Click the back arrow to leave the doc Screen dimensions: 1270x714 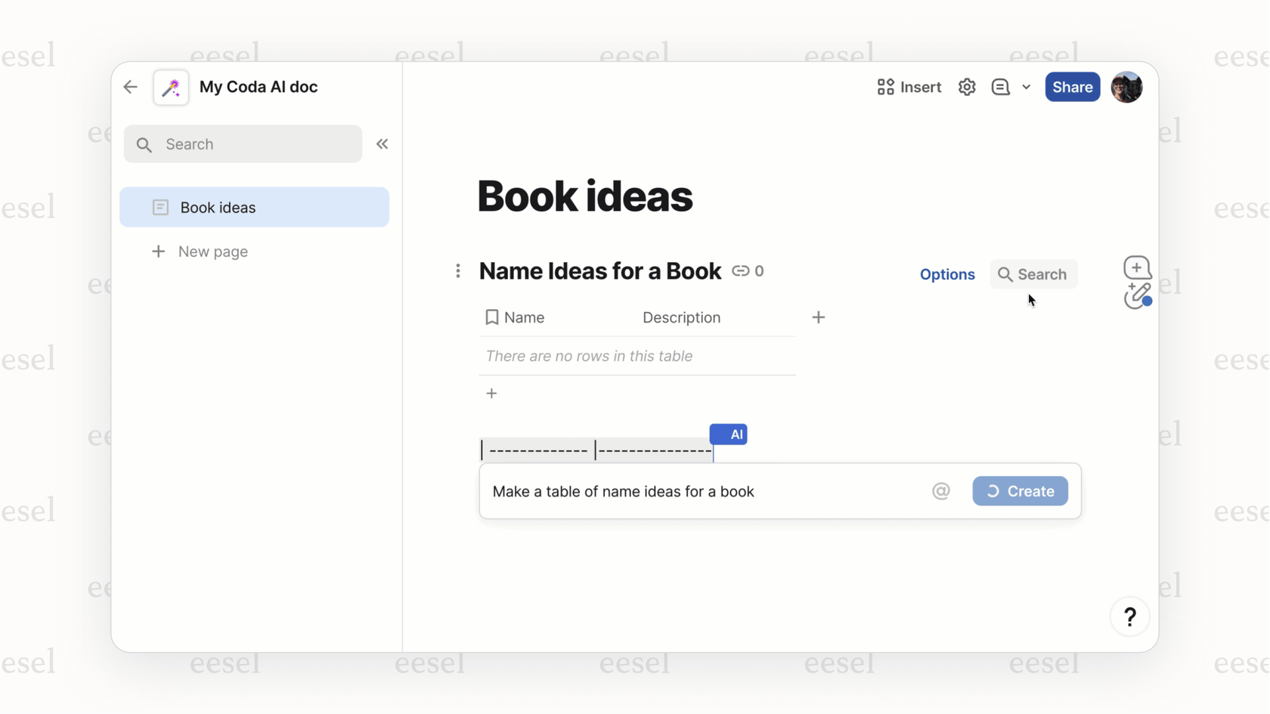click(130, 87)
